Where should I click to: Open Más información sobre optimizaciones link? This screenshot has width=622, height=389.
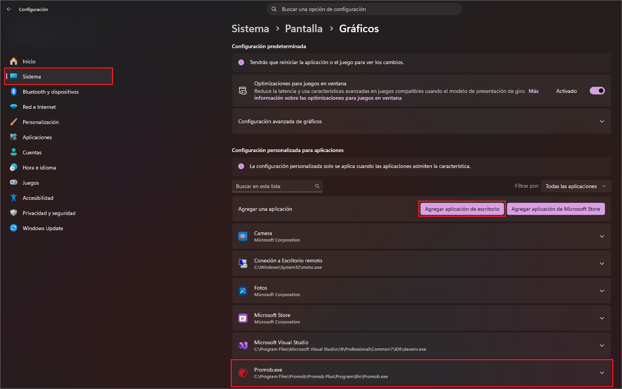coord(328,98)
